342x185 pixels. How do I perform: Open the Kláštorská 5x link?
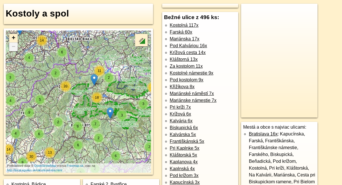tap(183, 155)
